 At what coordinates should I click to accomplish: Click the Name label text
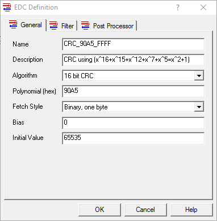(x=20, y=44)
